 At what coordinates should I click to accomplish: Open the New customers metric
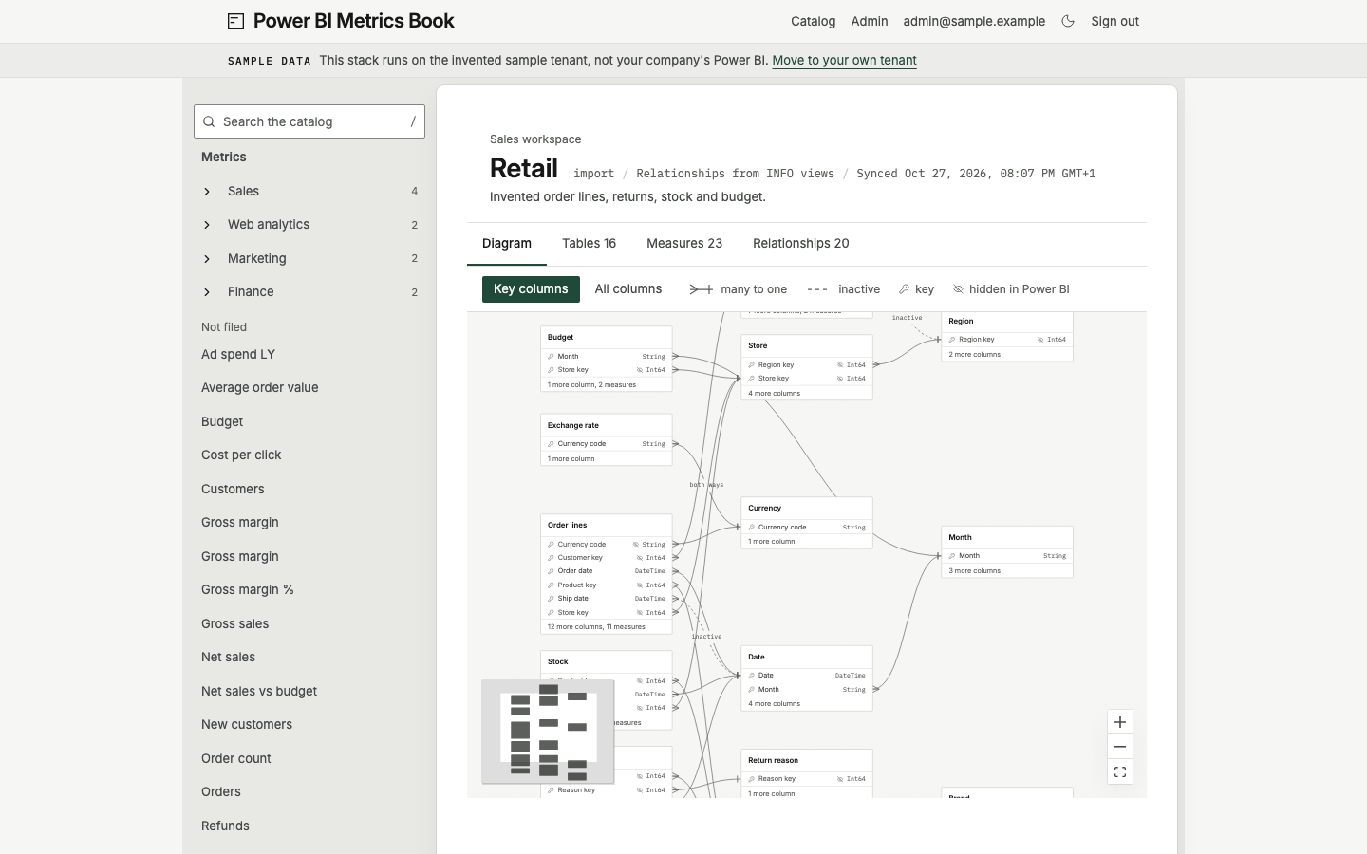pos(247,724)
